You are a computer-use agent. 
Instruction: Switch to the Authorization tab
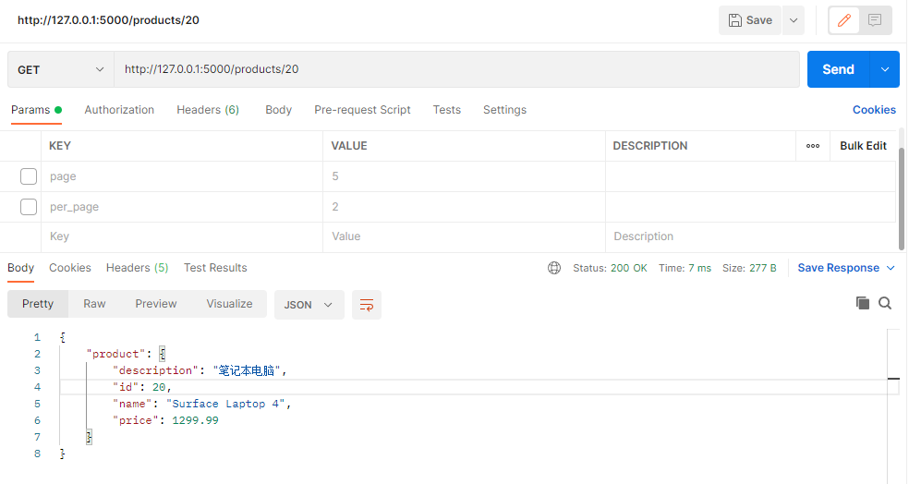(x=119, y=110)
